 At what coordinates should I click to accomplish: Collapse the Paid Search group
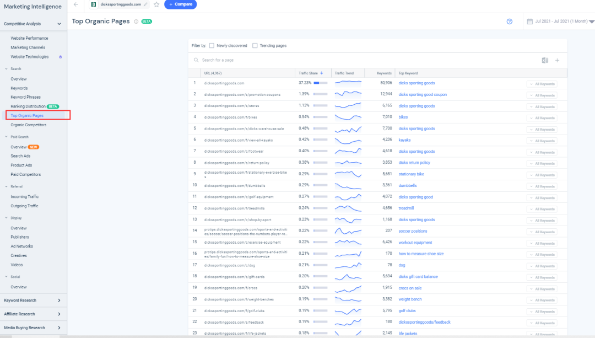point(6,137)
